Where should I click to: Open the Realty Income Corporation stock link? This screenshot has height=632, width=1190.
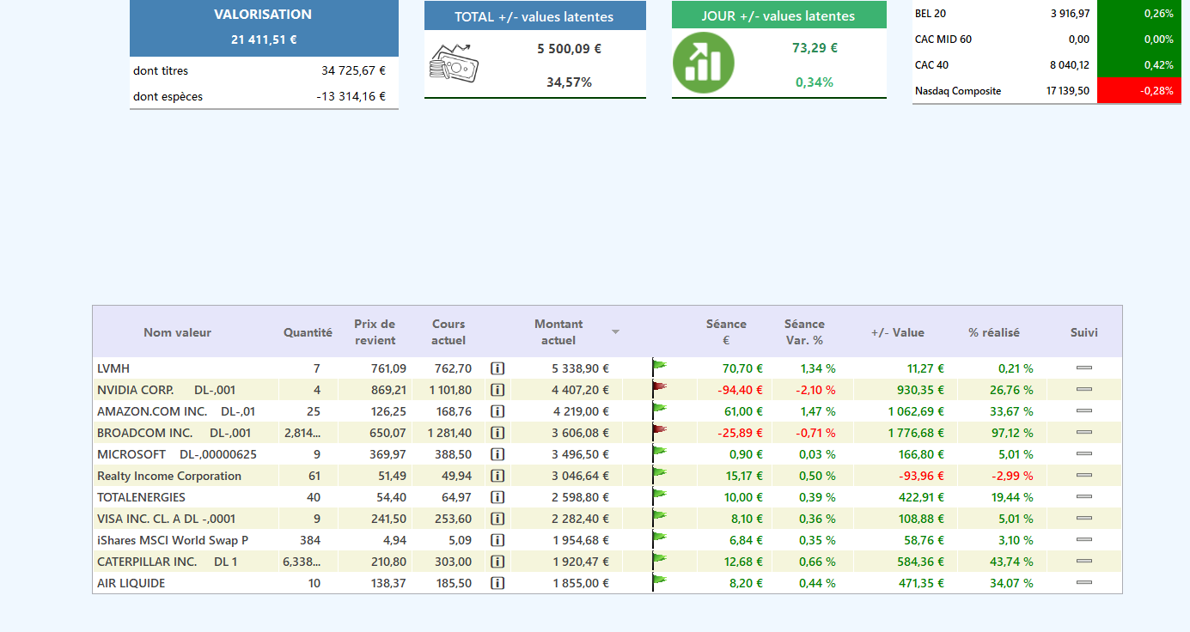coord(169,476)
